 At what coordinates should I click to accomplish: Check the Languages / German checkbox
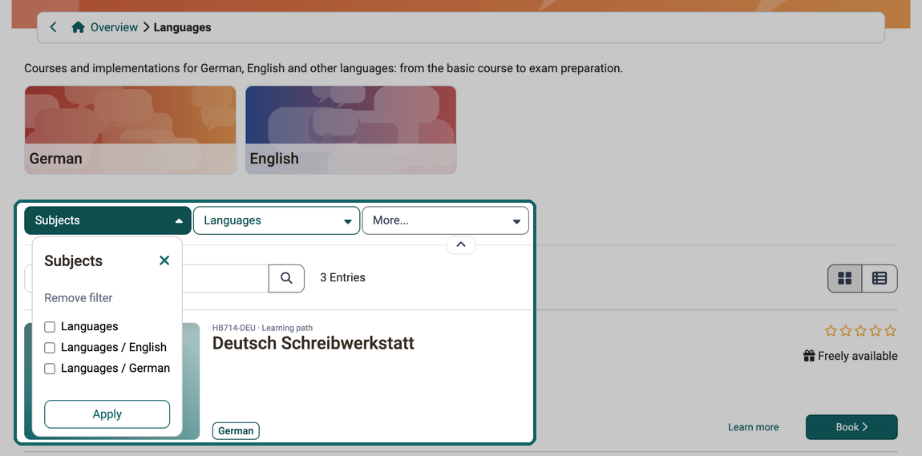click(x=50, y=369)
